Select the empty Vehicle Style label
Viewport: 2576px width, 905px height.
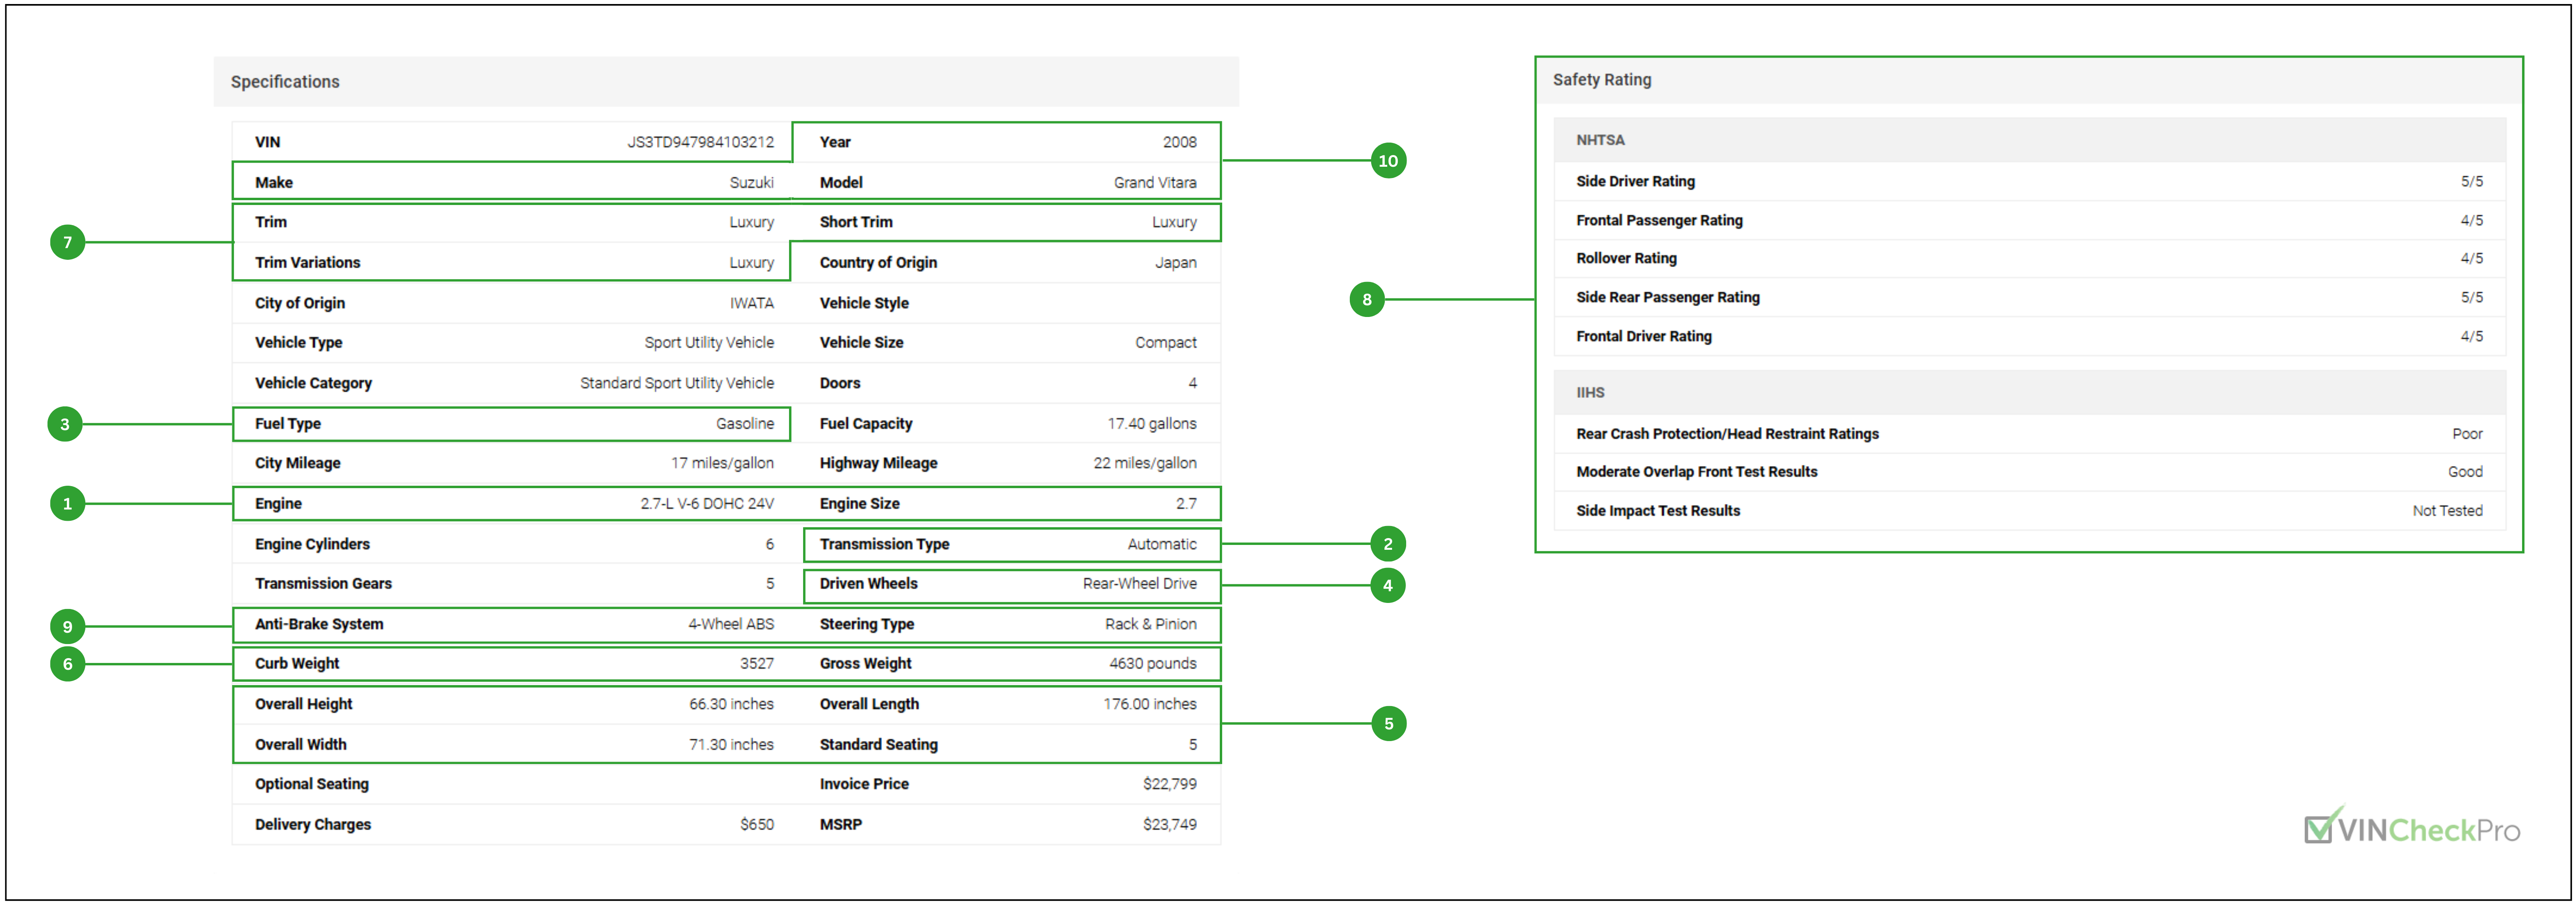pyautogui.click(x=864, y=303)
